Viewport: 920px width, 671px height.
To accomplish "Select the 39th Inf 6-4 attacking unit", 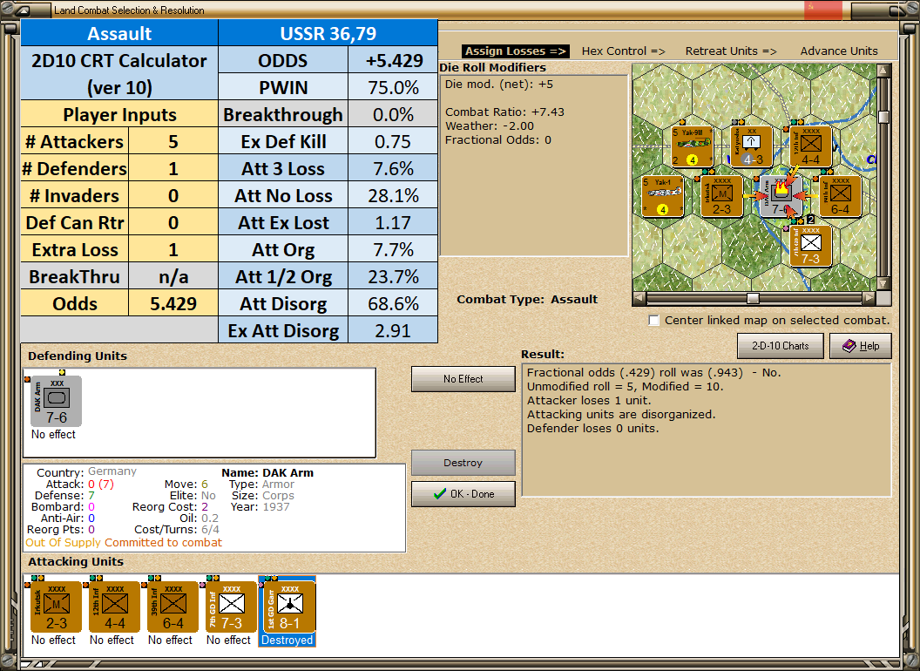I will click(173, 607).
